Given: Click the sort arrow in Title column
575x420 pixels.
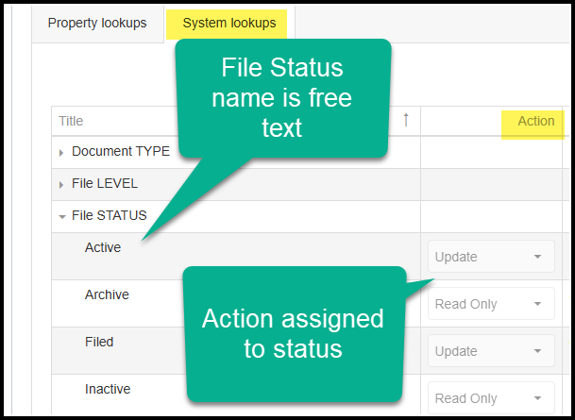Looking at the screenshot, I should (406, 120).
